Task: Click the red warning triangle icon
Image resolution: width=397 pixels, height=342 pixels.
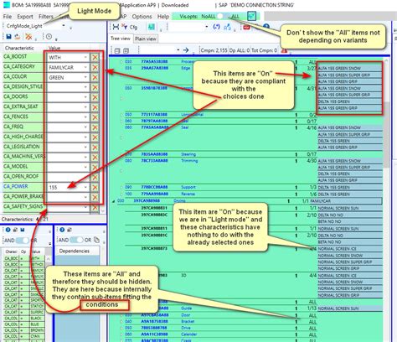Action: (x=284, y=50)
